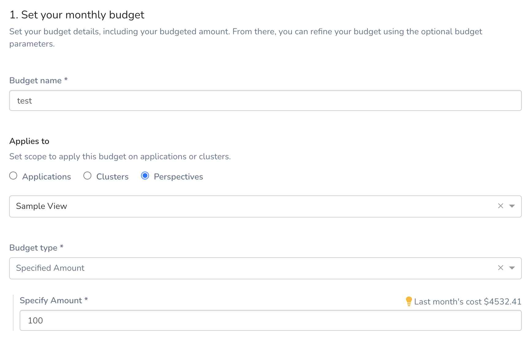Click the lightbulb hint icon
The width and height of the screenshot is (531, 340).
click(x=409, y=301)
